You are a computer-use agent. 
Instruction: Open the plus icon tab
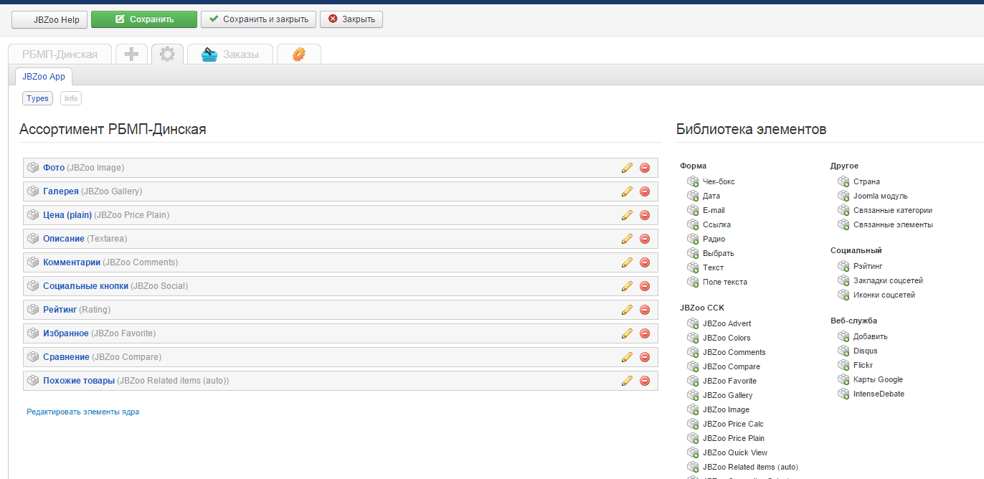[x=131, y=54]
